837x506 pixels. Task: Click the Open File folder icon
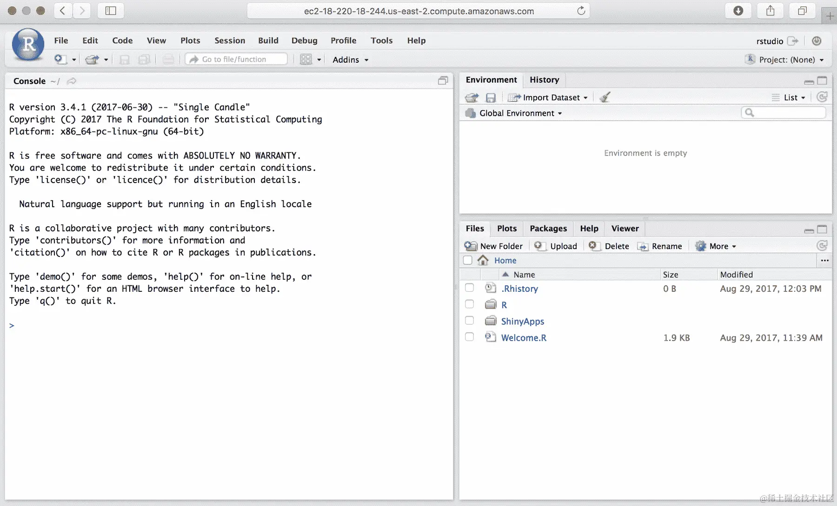pos(92,59)
